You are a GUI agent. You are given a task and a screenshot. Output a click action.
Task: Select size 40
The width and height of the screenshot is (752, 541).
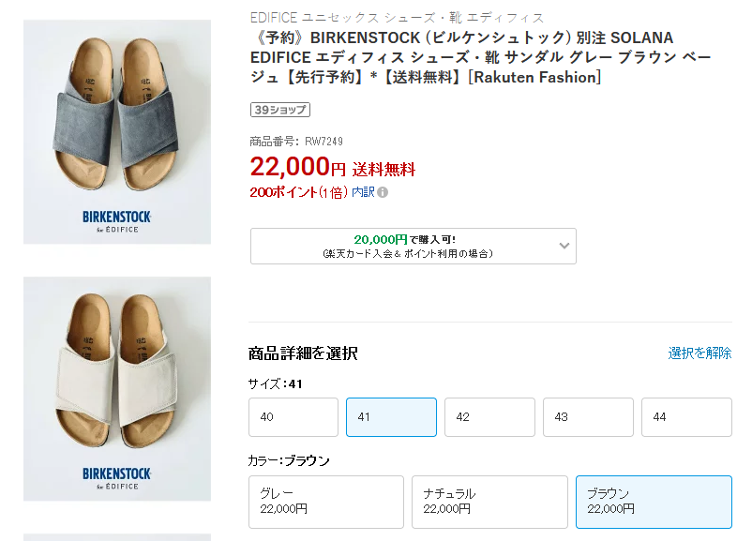[x=293, y=417]
